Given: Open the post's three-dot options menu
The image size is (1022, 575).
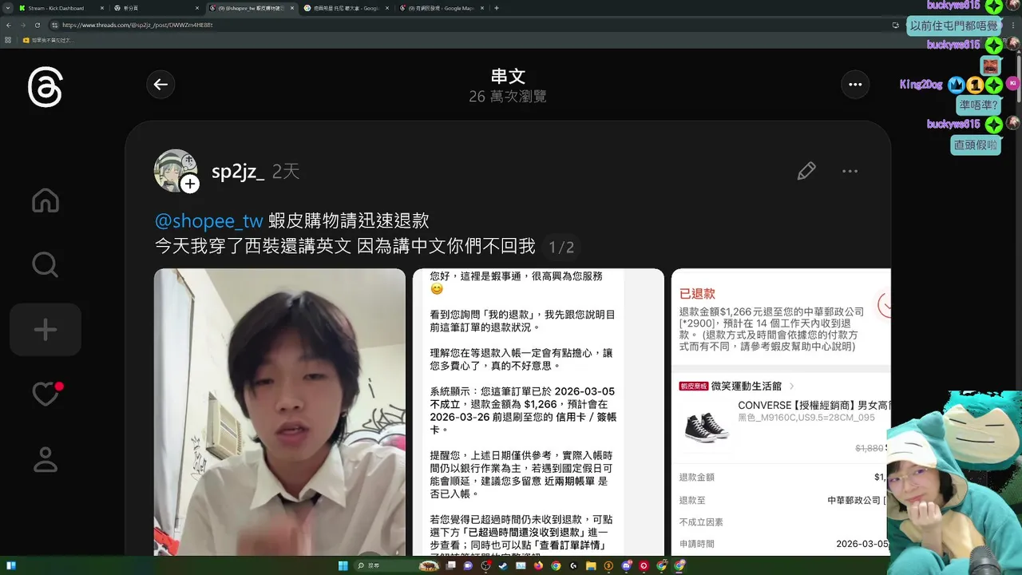Looking at the screenshot, I should click(850, 171).
